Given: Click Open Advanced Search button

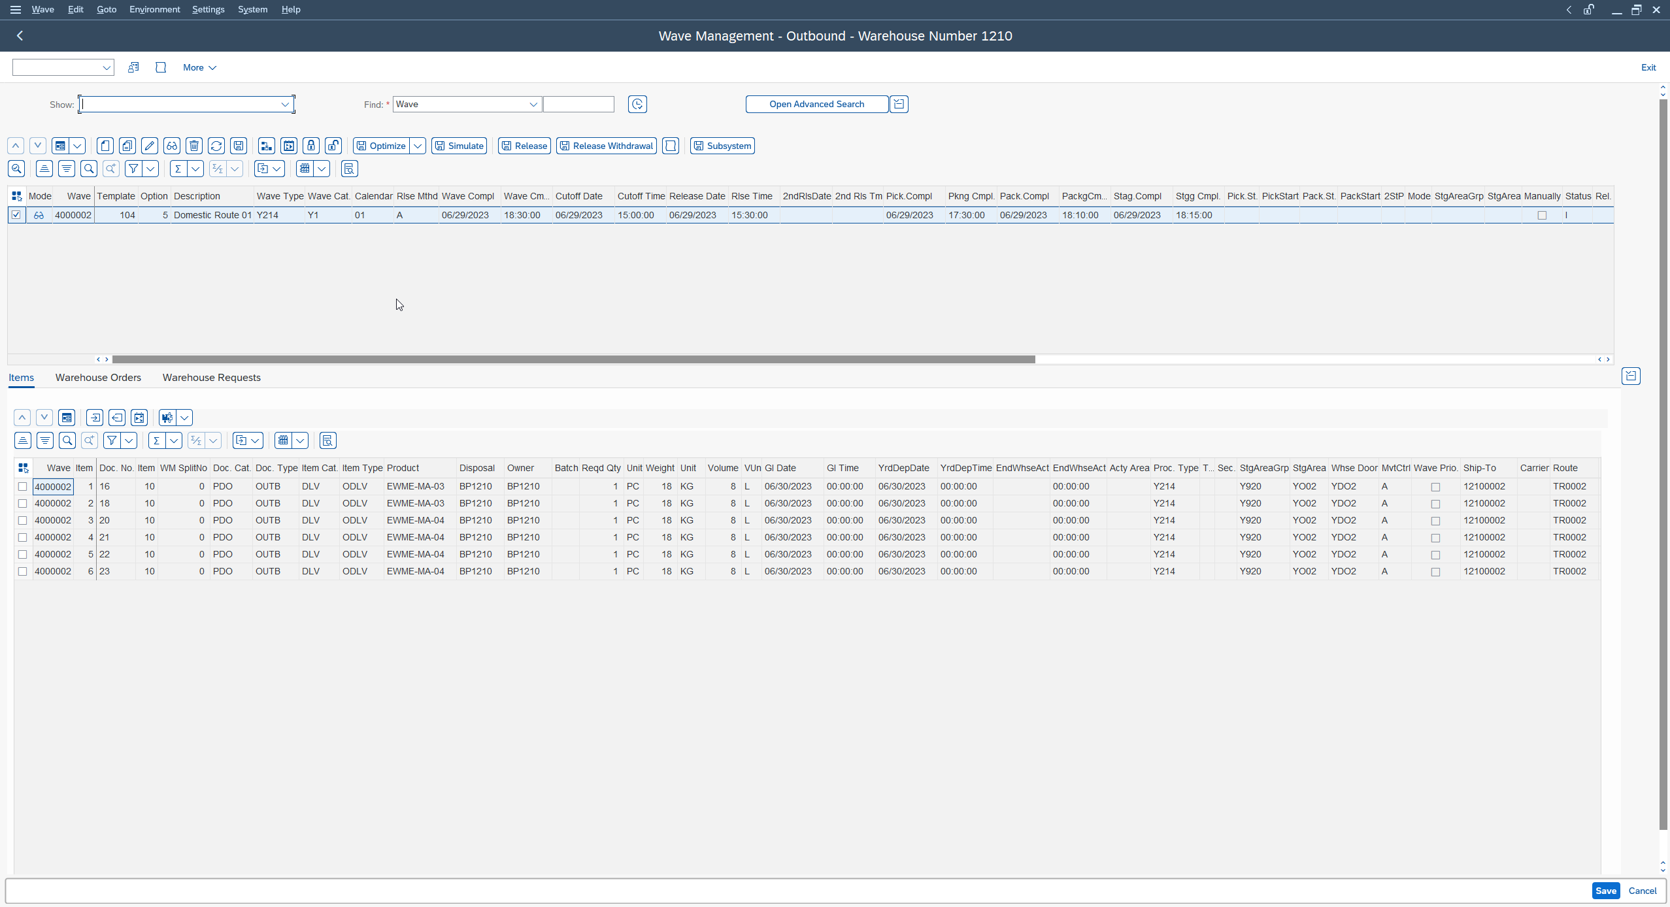Looking at the screenshot, I should coord(816,104).
